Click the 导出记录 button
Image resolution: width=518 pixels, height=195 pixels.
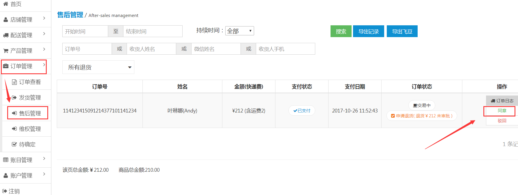[x=369, y=31]
